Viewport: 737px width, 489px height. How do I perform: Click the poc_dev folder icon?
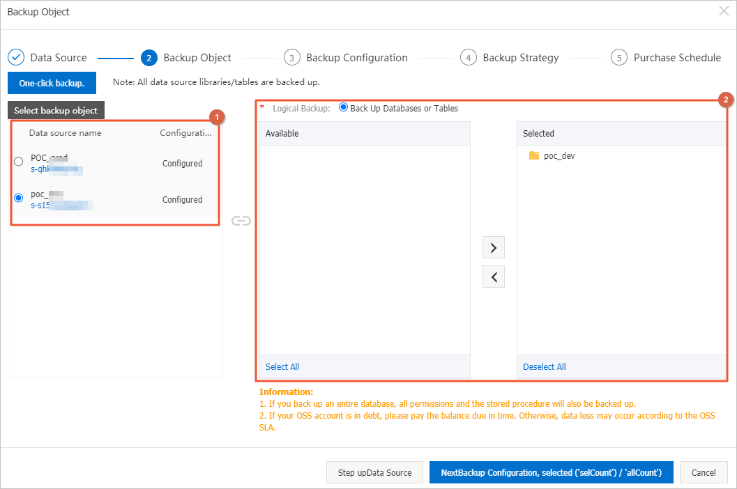534,155
